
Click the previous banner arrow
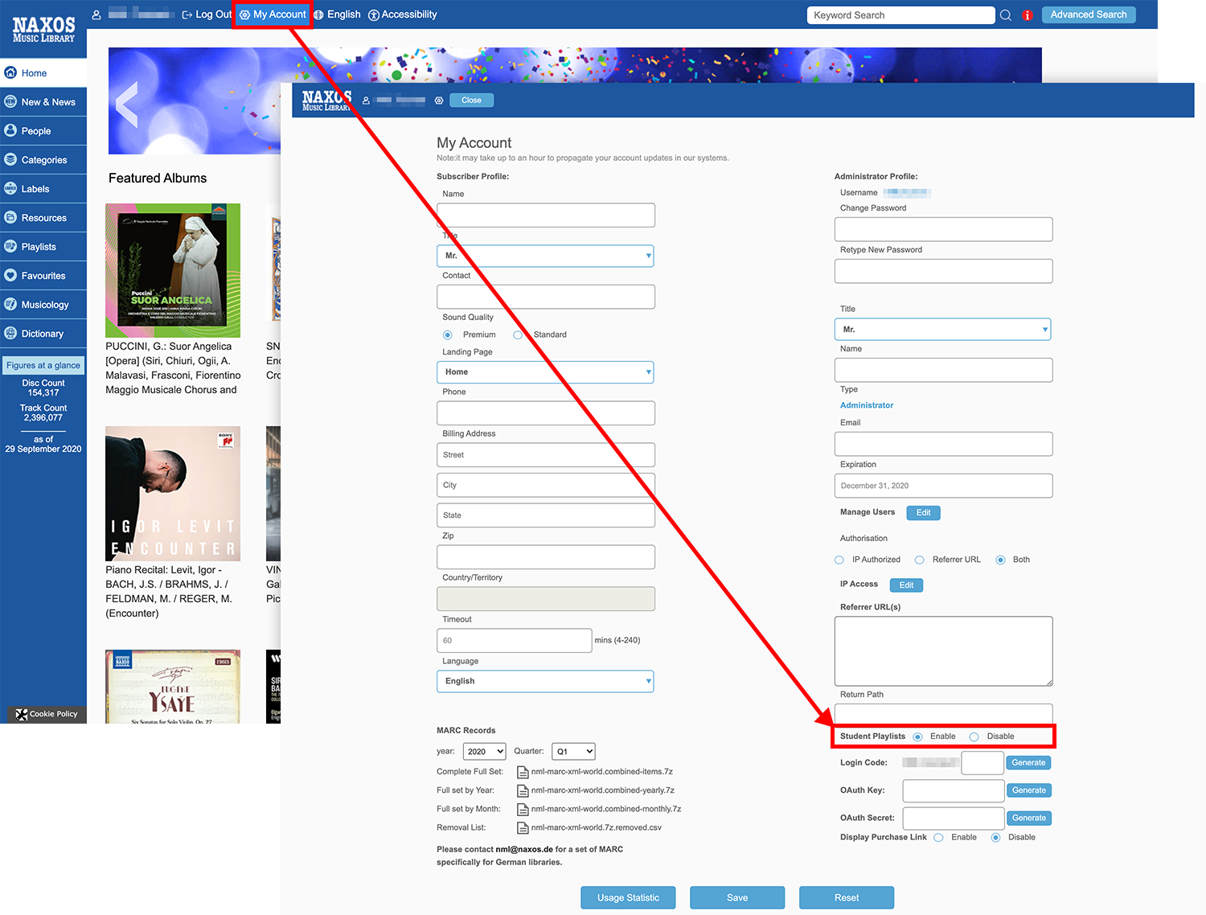click(127, 105)
